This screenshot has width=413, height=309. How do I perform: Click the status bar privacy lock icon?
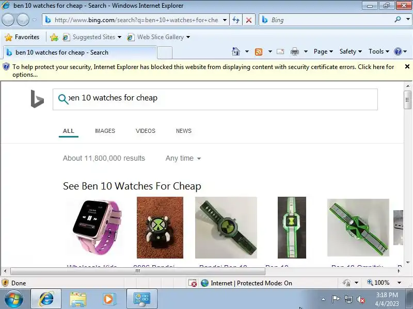pyautogui.click(x=346, y=283)
